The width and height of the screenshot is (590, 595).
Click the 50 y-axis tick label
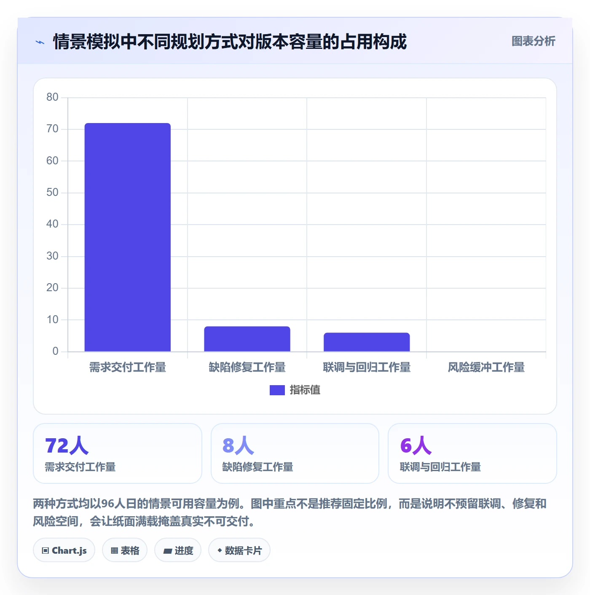52,193
